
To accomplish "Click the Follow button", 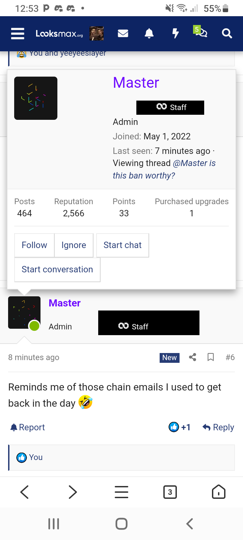I will coord(34,245).
